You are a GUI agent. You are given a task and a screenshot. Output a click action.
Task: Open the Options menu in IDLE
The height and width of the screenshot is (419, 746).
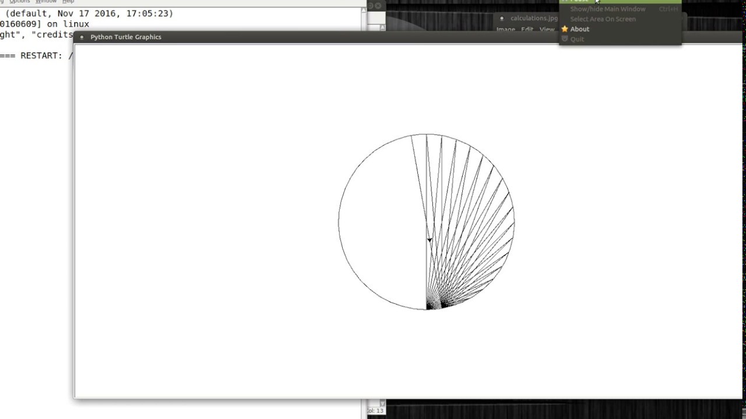click(19, 2)
